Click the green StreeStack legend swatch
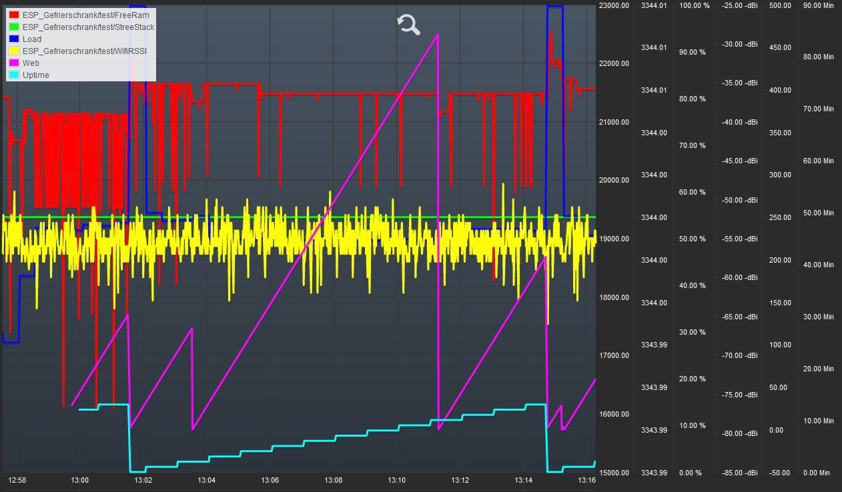 [14, 27]
